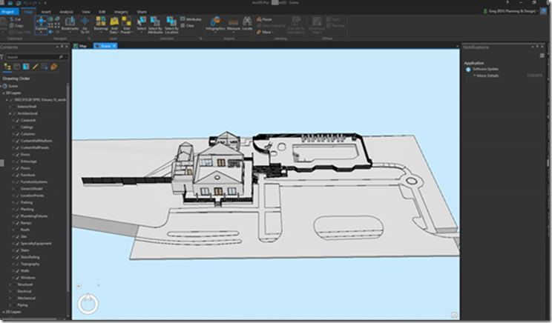Collapse the 3D Layers category
Screen dimensions: 552x323
(4, 93)
